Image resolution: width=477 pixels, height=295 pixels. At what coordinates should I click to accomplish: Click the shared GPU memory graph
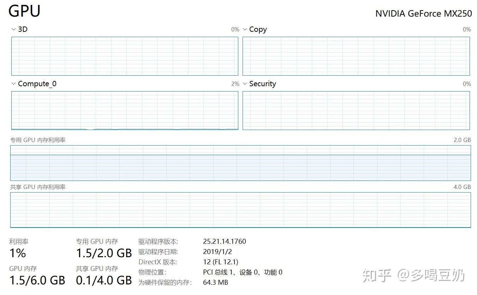[x=240, y=210]
